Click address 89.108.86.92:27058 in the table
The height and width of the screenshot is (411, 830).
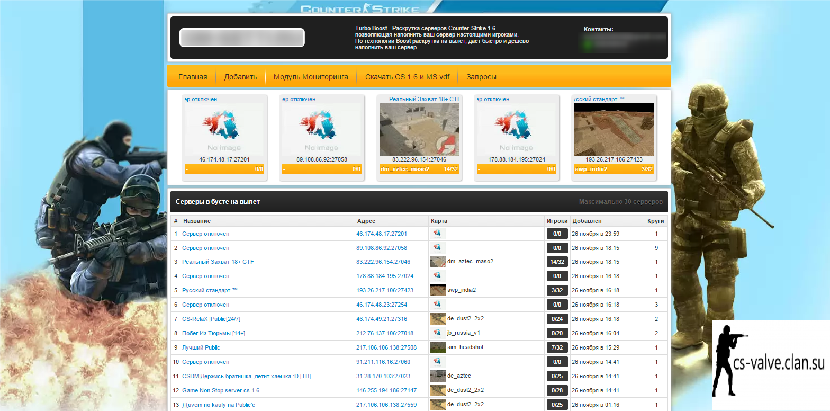tap(382, 248)
